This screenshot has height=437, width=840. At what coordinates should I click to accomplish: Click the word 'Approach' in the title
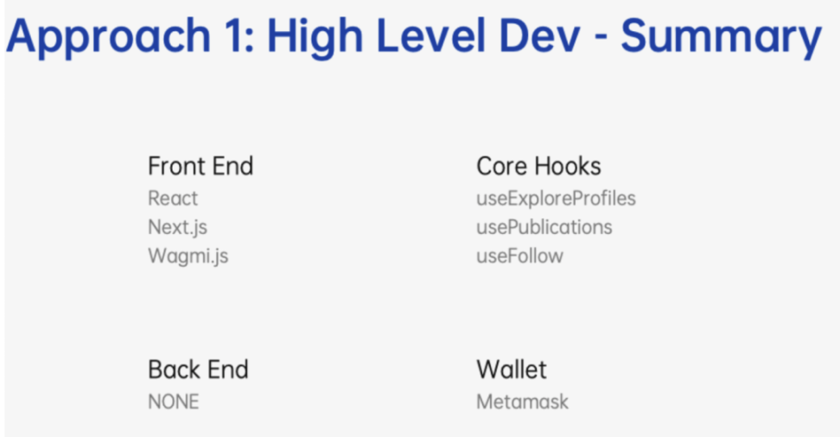(x=109, y=37)
